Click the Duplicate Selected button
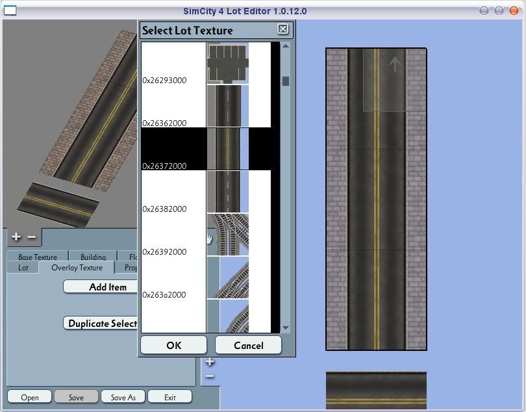526x412 pixels. pyautogui.click(x=101, y=324)
